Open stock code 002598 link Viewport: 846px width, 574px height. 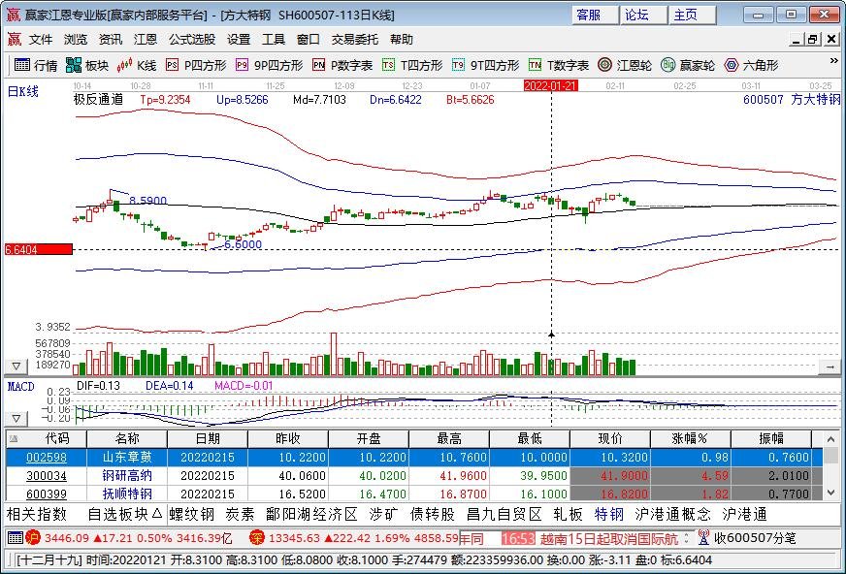(47, 458)
